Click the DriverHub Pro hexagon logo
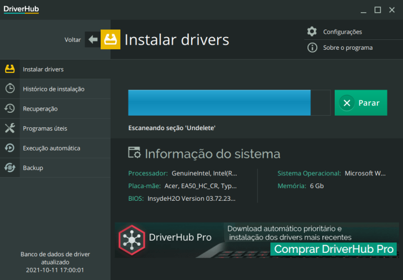This screenshot has width=403, height=280. coord(132,240)
